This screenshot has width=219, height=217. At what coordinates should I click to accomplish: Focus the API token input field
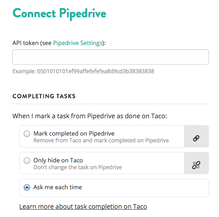[111, 57]
